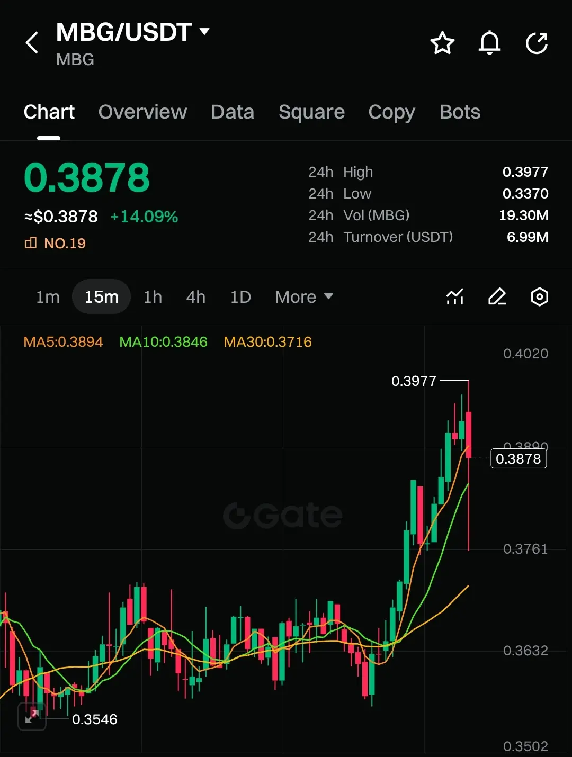Viewport: 572px width, 757px height.
Task: Choose the 4h timeframe
Action: [x=195, y=297]
